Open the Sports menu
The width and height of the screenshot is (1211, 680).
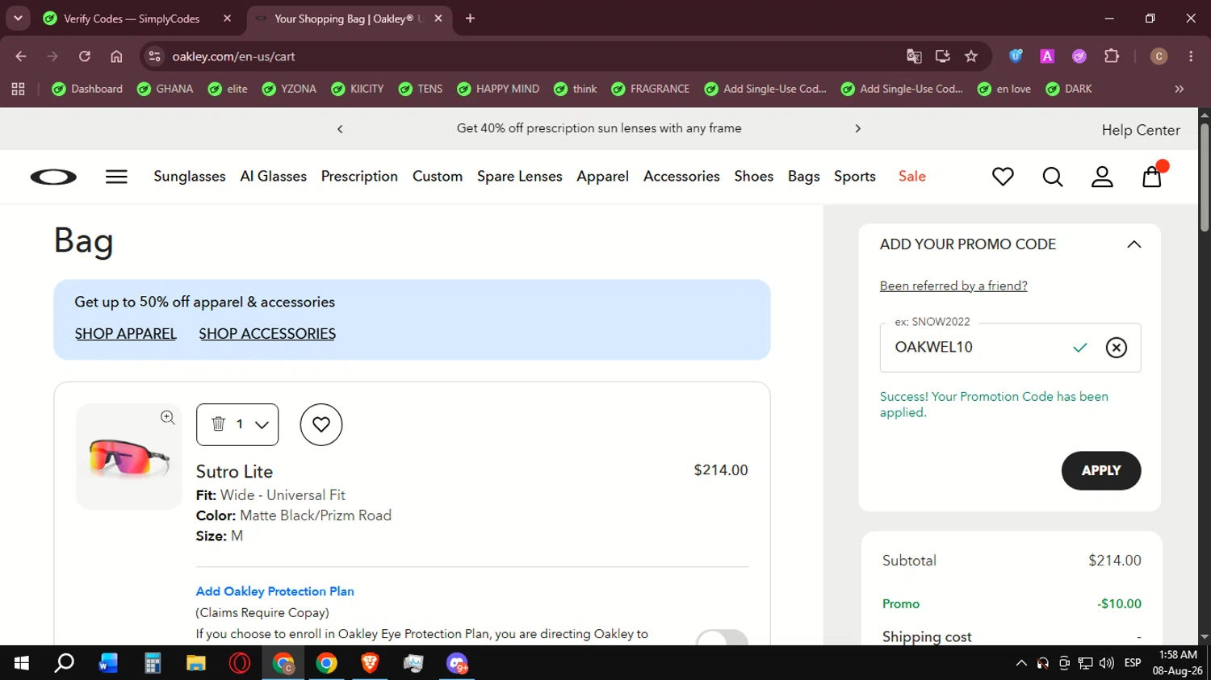tap(854, 176)
